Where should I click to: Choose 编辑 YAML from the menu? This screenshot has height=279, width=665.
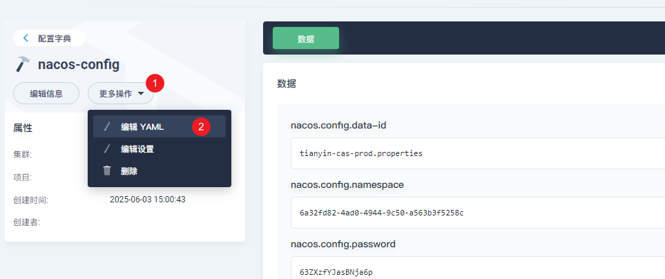(x=142, y=127)
